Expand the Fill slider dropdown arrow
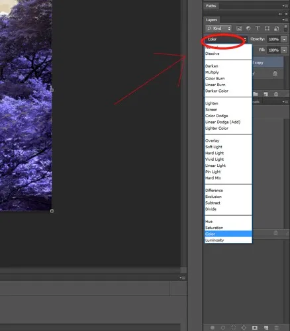Screen dimensions: 290x331 [284, 50]
